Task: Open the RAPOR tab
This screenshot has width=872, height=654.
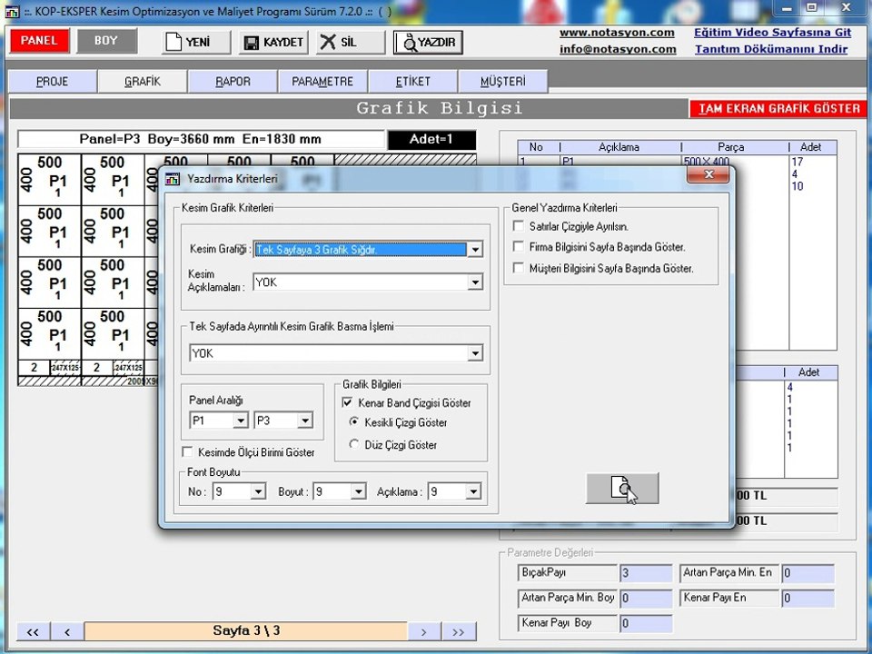Action: coord(233,82)
